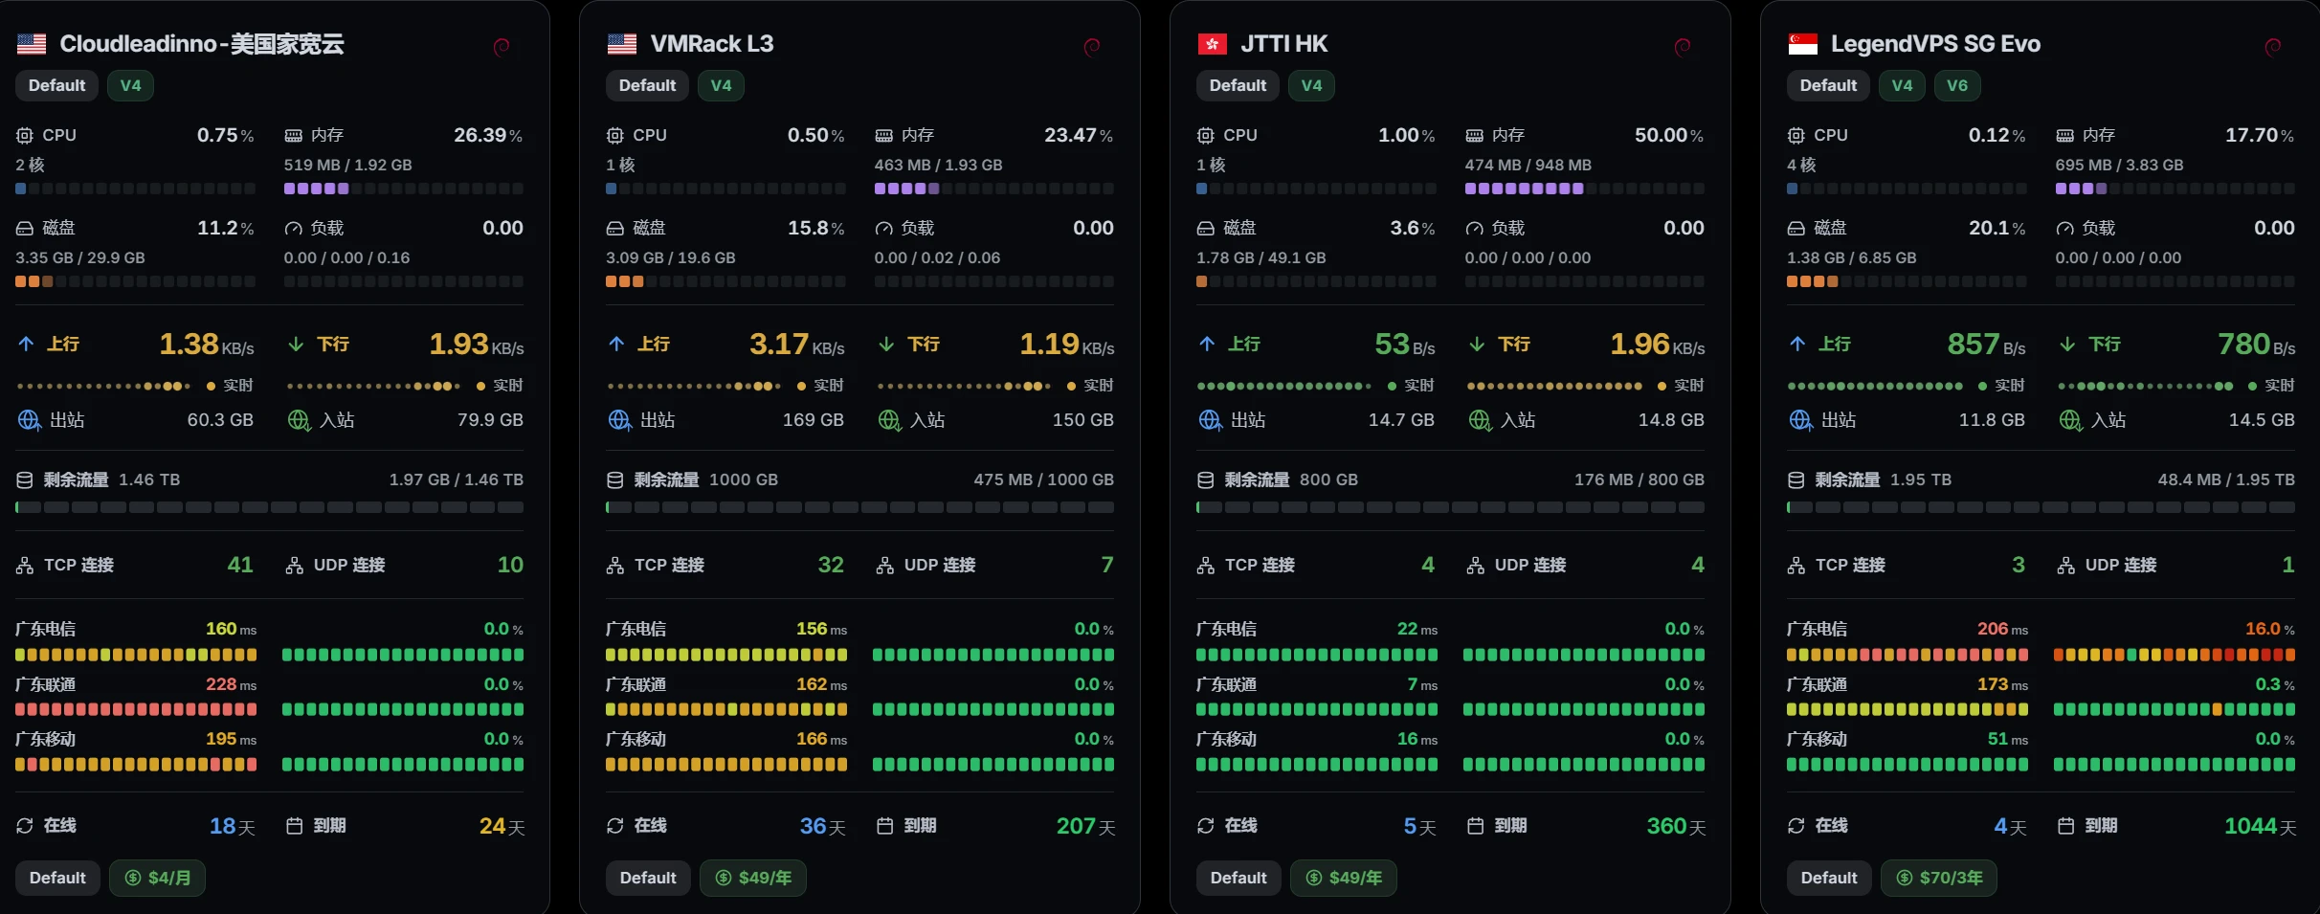Click the 广东电信 packet loss bar on LegendVPS
Screen dimensions: 2320x914
pyautogui.click(x=2175, y=655)
